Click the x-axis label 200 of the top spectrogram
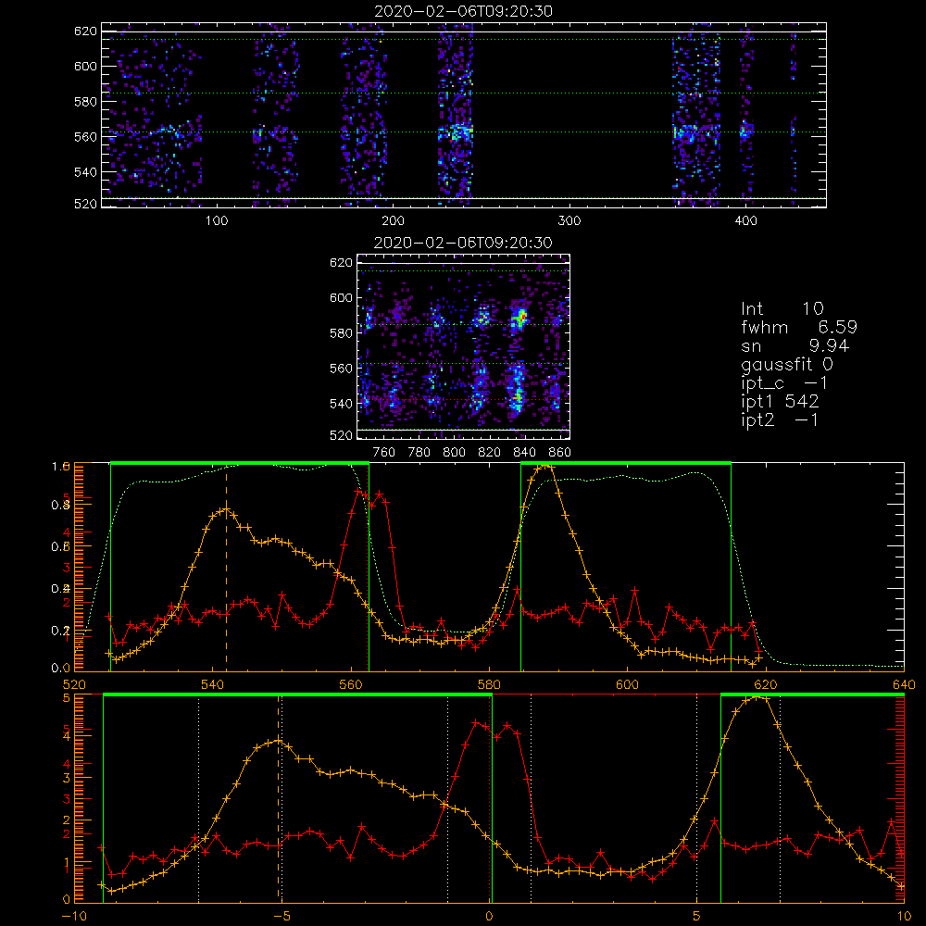The height and width of the screenshot is (926, 926). pyautogui.click(x=393, y=221)
